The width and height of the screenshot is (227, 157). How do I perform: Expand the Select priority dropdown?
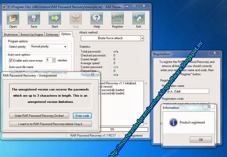pyautogui.click(x=65, y=47)
